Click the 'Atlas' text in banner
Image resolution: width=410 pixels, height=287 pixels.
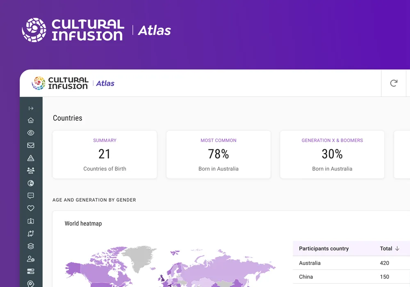154,30
